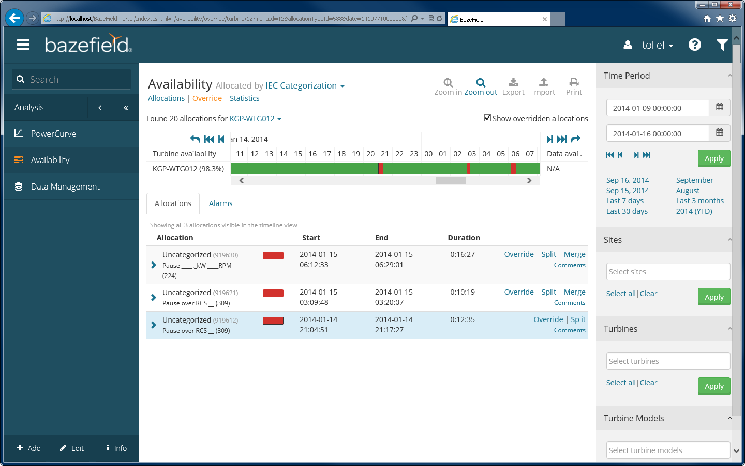Select Availability in sidebar menu
745x466 pixels.
pyautogui.click(x=71, y=160)
